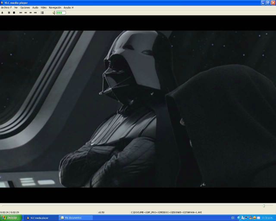Switch to VLC media player taskbar button

point(41,218)
